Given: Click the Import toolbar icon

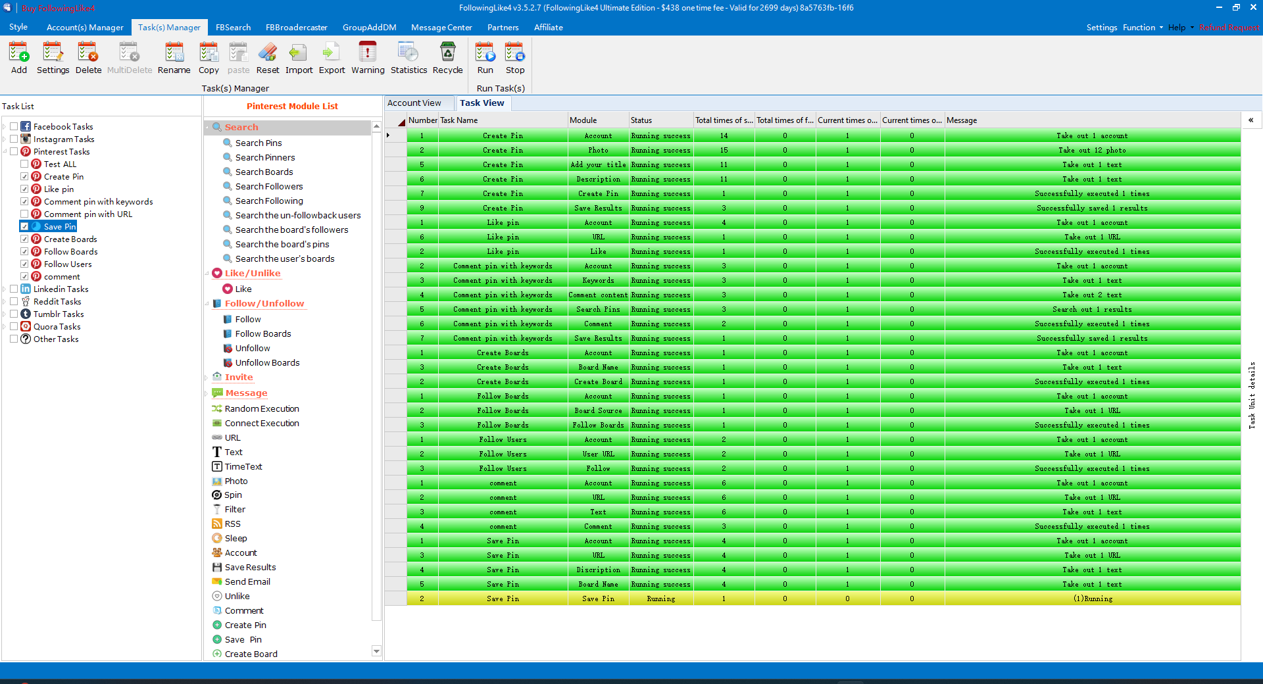Looking at the screenshot, I should pyautogui.click(x=299, y=58).
